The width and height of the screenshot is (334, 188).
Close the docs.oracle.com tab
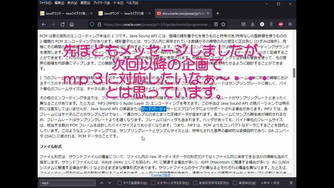[x=208, y=14]
